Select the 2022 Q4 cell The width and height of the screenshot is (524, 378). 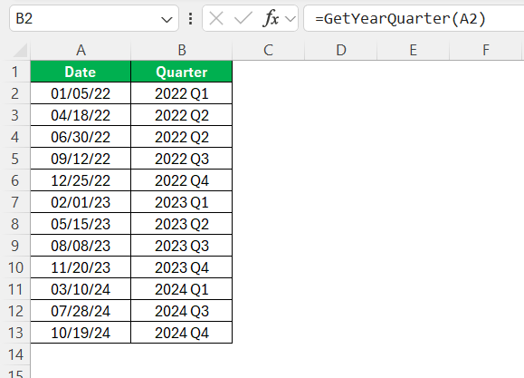pos(182,180)
